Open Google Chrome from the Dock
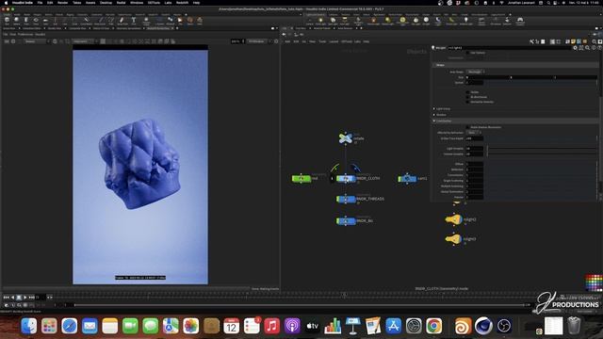 (433, 326)
